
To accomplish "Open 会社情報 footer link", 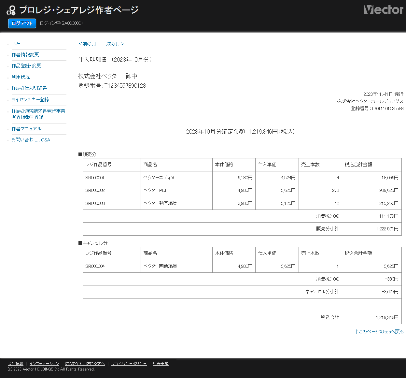I will pos(16,363).
